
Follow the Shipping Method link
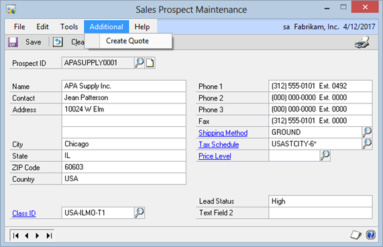coord(223,133)
